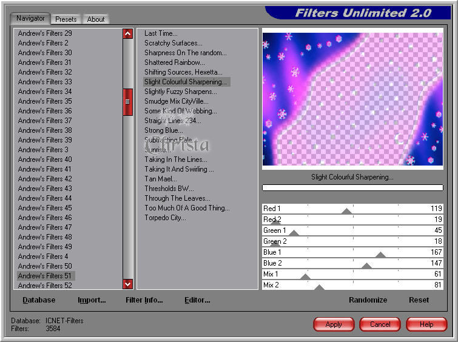The image size is (458, 342).
Task: Choose the Shattered Rainbow... filter
Action: tap(175, 62)
